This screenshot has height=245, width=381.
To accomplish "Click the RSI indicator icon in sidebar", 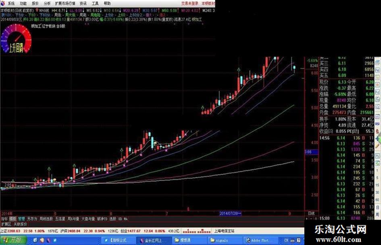I will tap(378, 124).
